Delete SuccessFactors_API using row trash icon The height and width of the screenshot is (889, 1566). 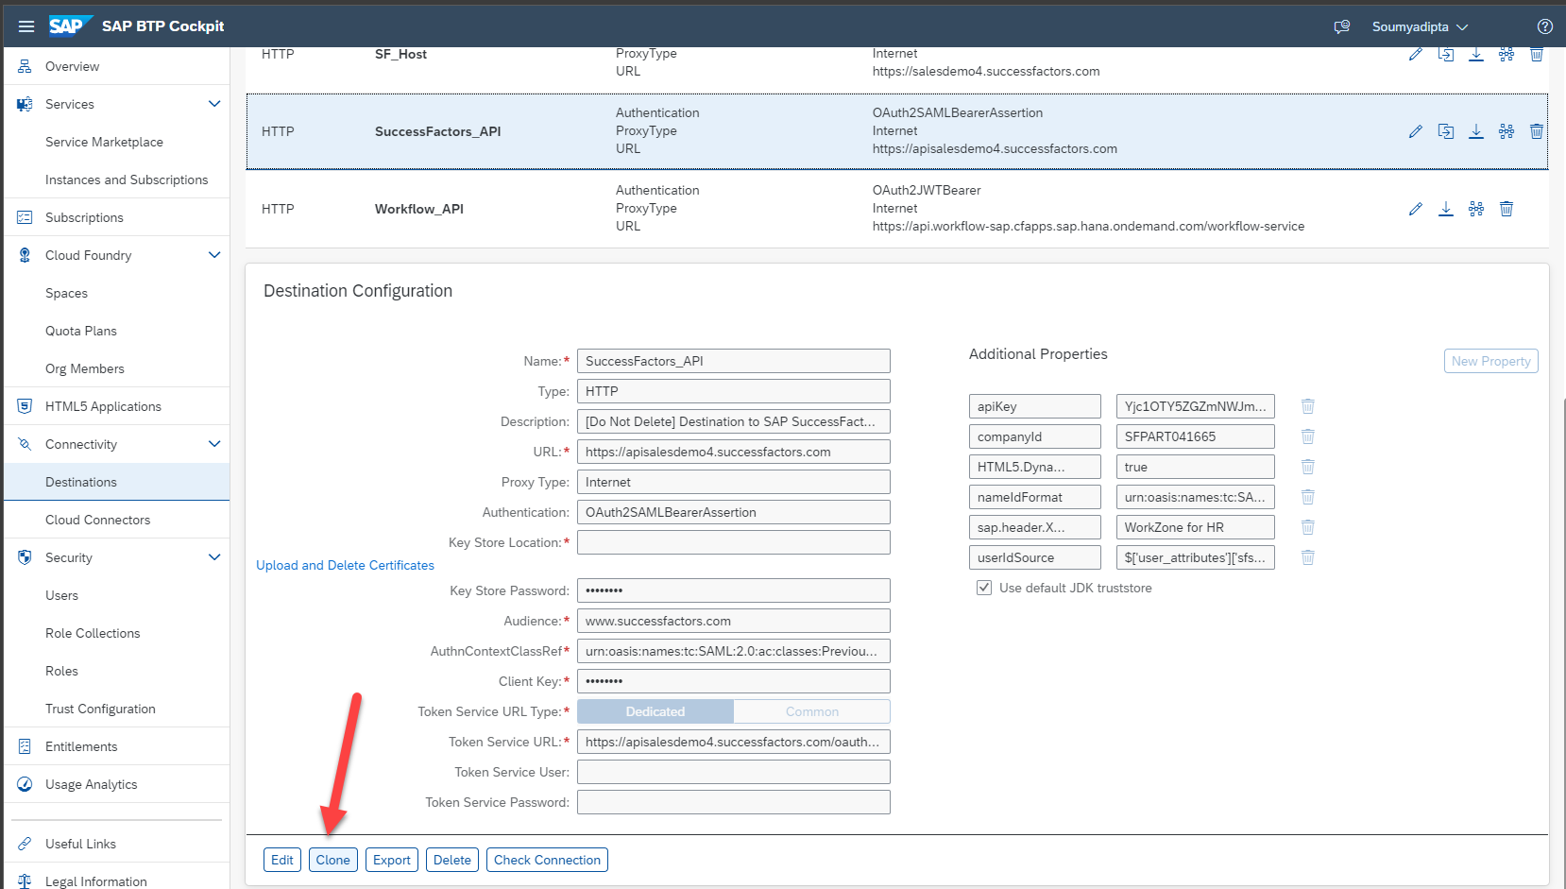pyautogui.click(x=1537, y=131)
